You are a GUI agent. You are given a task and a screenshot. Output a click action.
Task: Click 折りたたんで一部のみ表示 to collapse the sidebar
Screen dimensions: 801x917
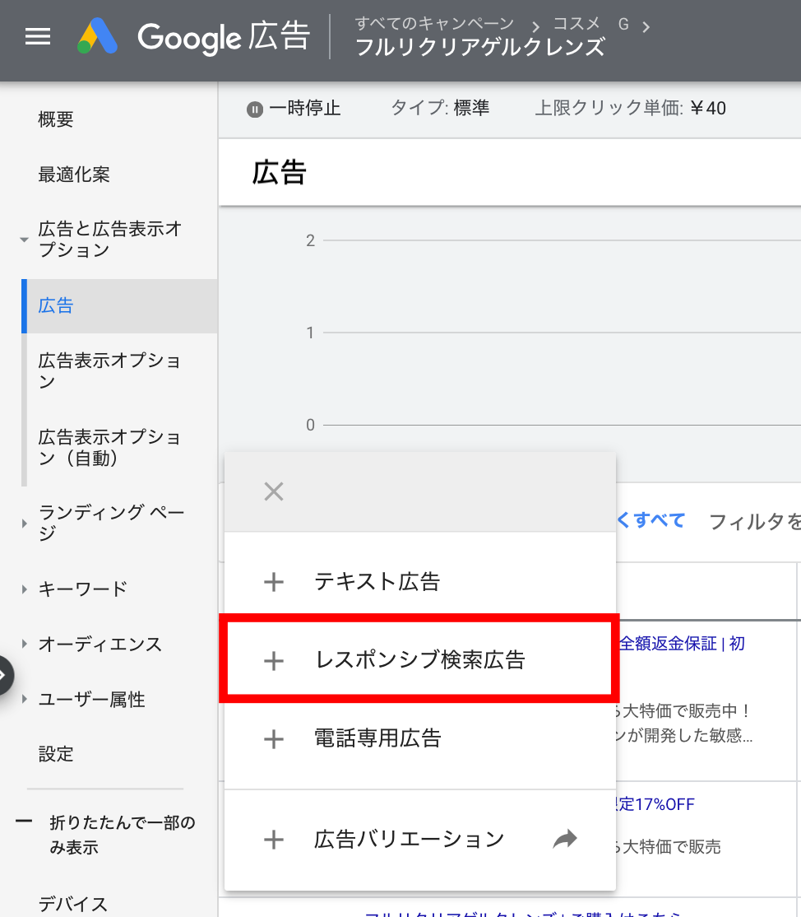(122, 835)
